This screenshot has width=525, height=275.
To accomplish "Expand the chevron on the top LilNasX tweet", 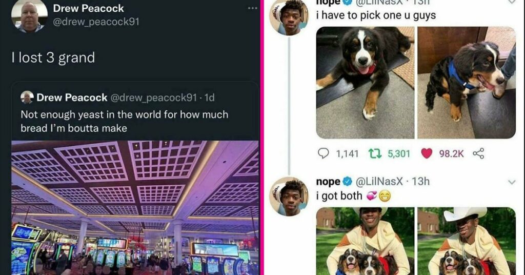I will (512, 2).
